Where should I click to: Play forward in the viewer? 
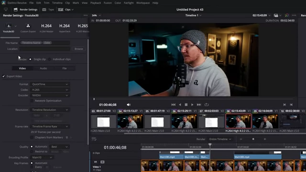click(x=192, y=105)
